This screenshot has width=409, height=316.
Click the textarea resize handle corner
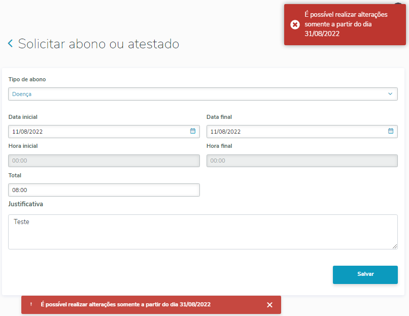tap(395, 246)
